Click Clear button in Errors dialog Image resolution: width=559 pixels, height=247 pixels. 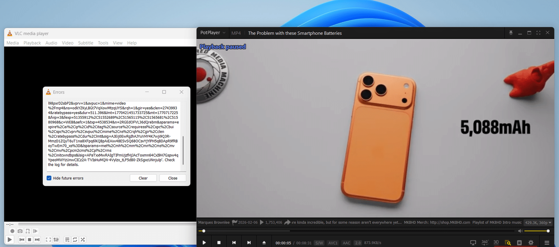click(143, 178)
